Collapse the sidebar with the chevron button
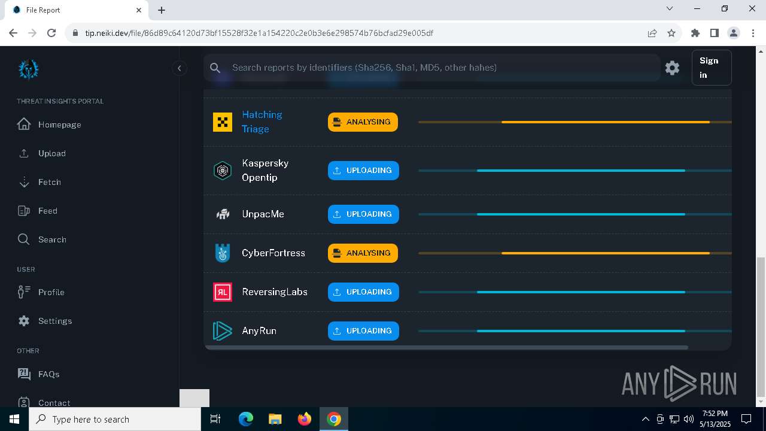Viewport: 766px width, 431px height. point(179,68)
